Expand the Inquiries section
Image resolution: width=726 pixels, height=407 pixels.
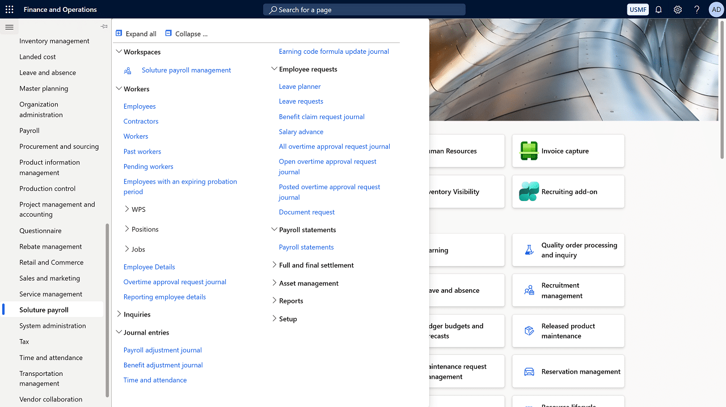[119, 314]
